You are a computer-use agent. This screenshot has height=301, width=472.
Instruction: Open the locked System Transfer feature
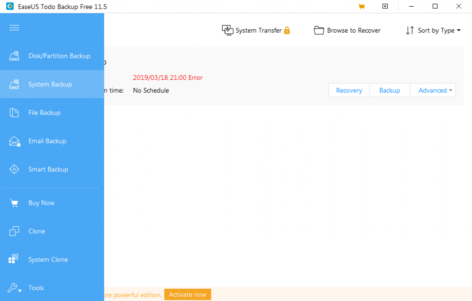pos(255,31)
